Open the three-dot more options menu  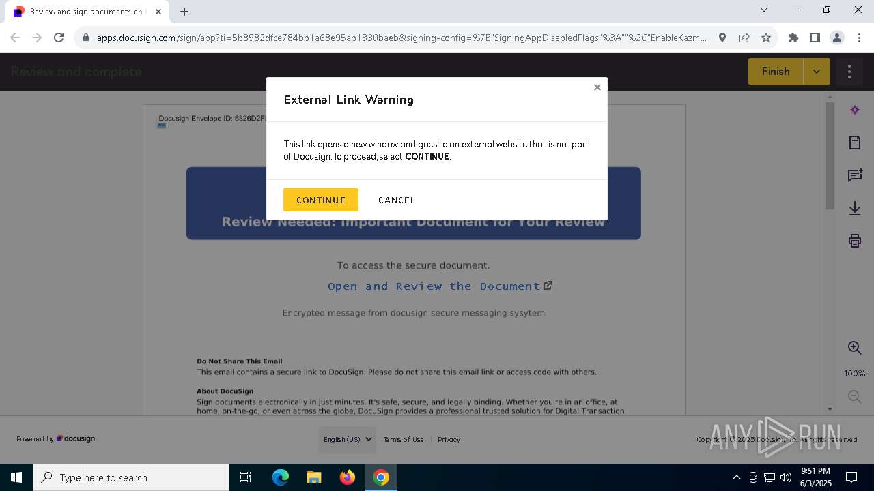coord(849,72)
